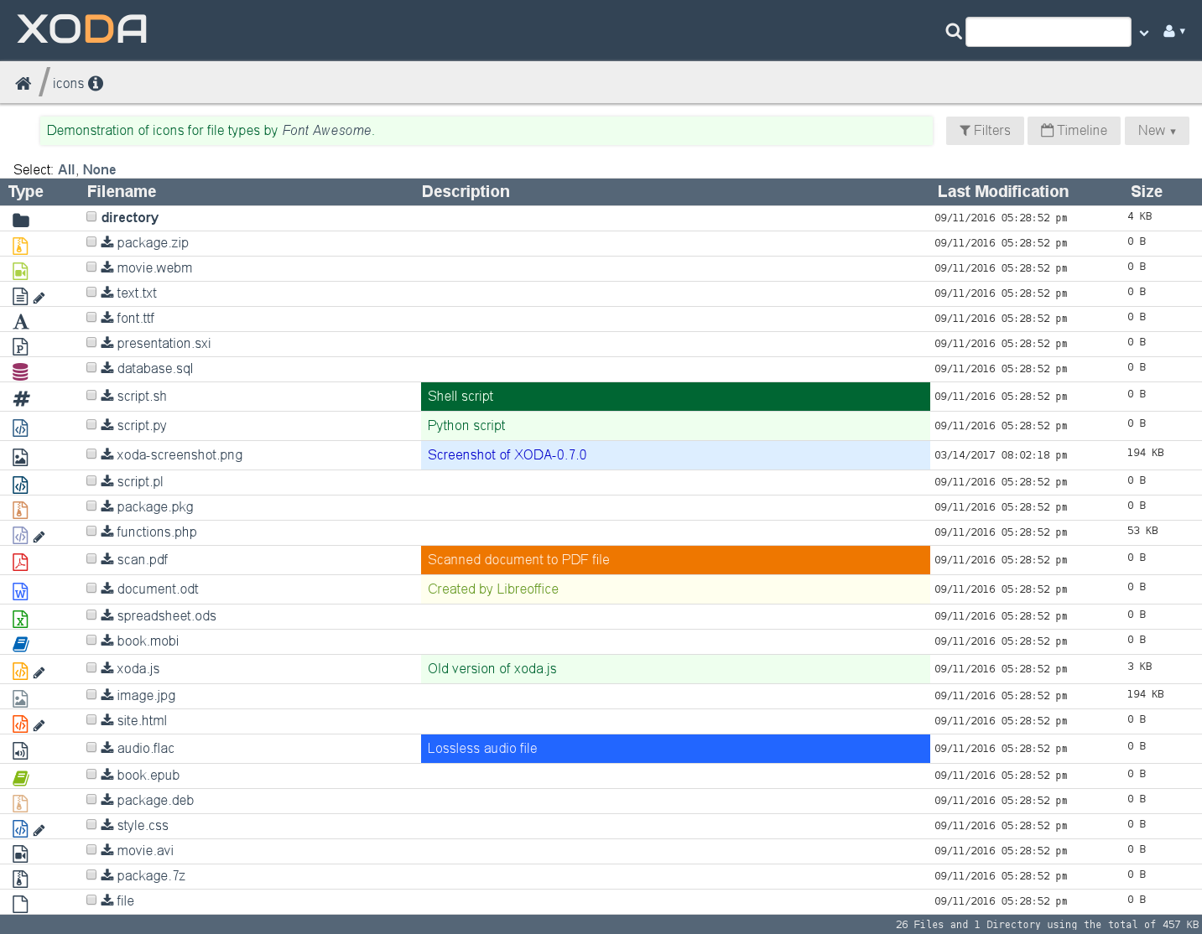Switch to the Timeline view
Screen dimensions: 1202x934
click(1074, 131)
